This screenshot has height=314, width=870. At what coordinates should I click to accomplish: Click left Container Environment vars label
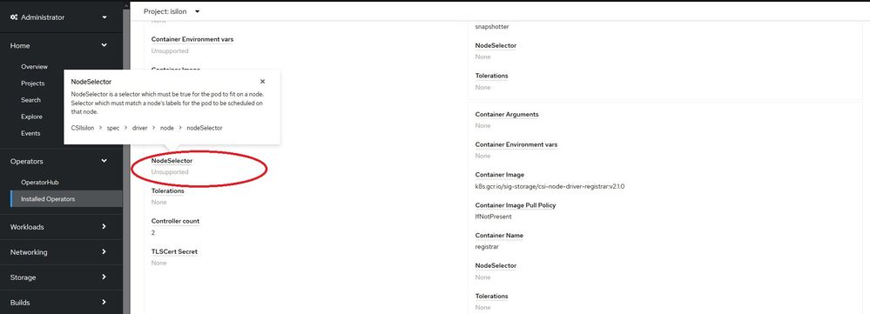[x=192, y=39]
